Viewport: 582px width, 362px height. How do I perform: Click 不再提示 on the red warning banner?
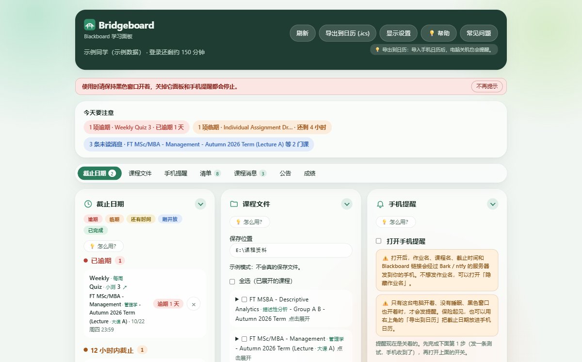487,86
